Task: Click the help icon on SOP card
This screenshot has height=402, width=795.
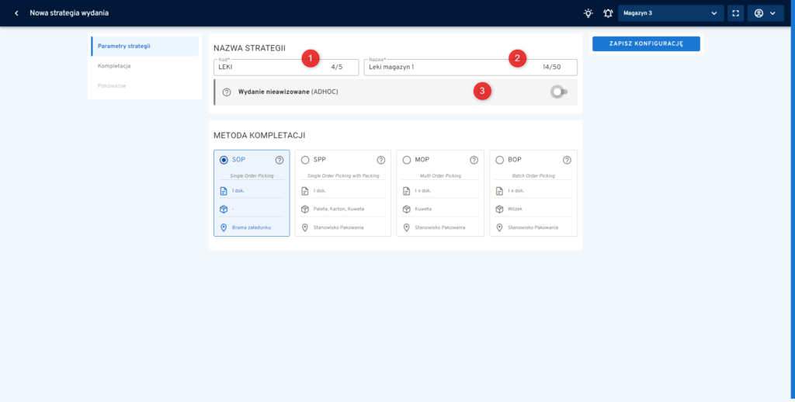Action: click(279, 160)
